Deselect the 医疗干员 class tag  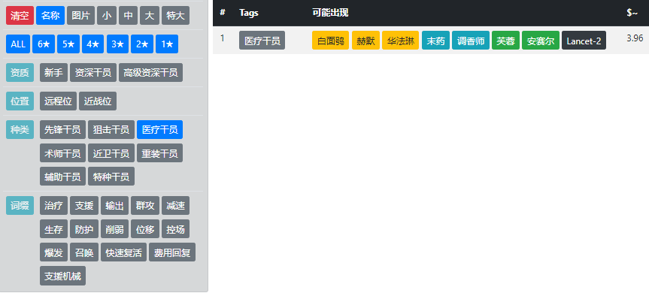[x=159, y=129]
